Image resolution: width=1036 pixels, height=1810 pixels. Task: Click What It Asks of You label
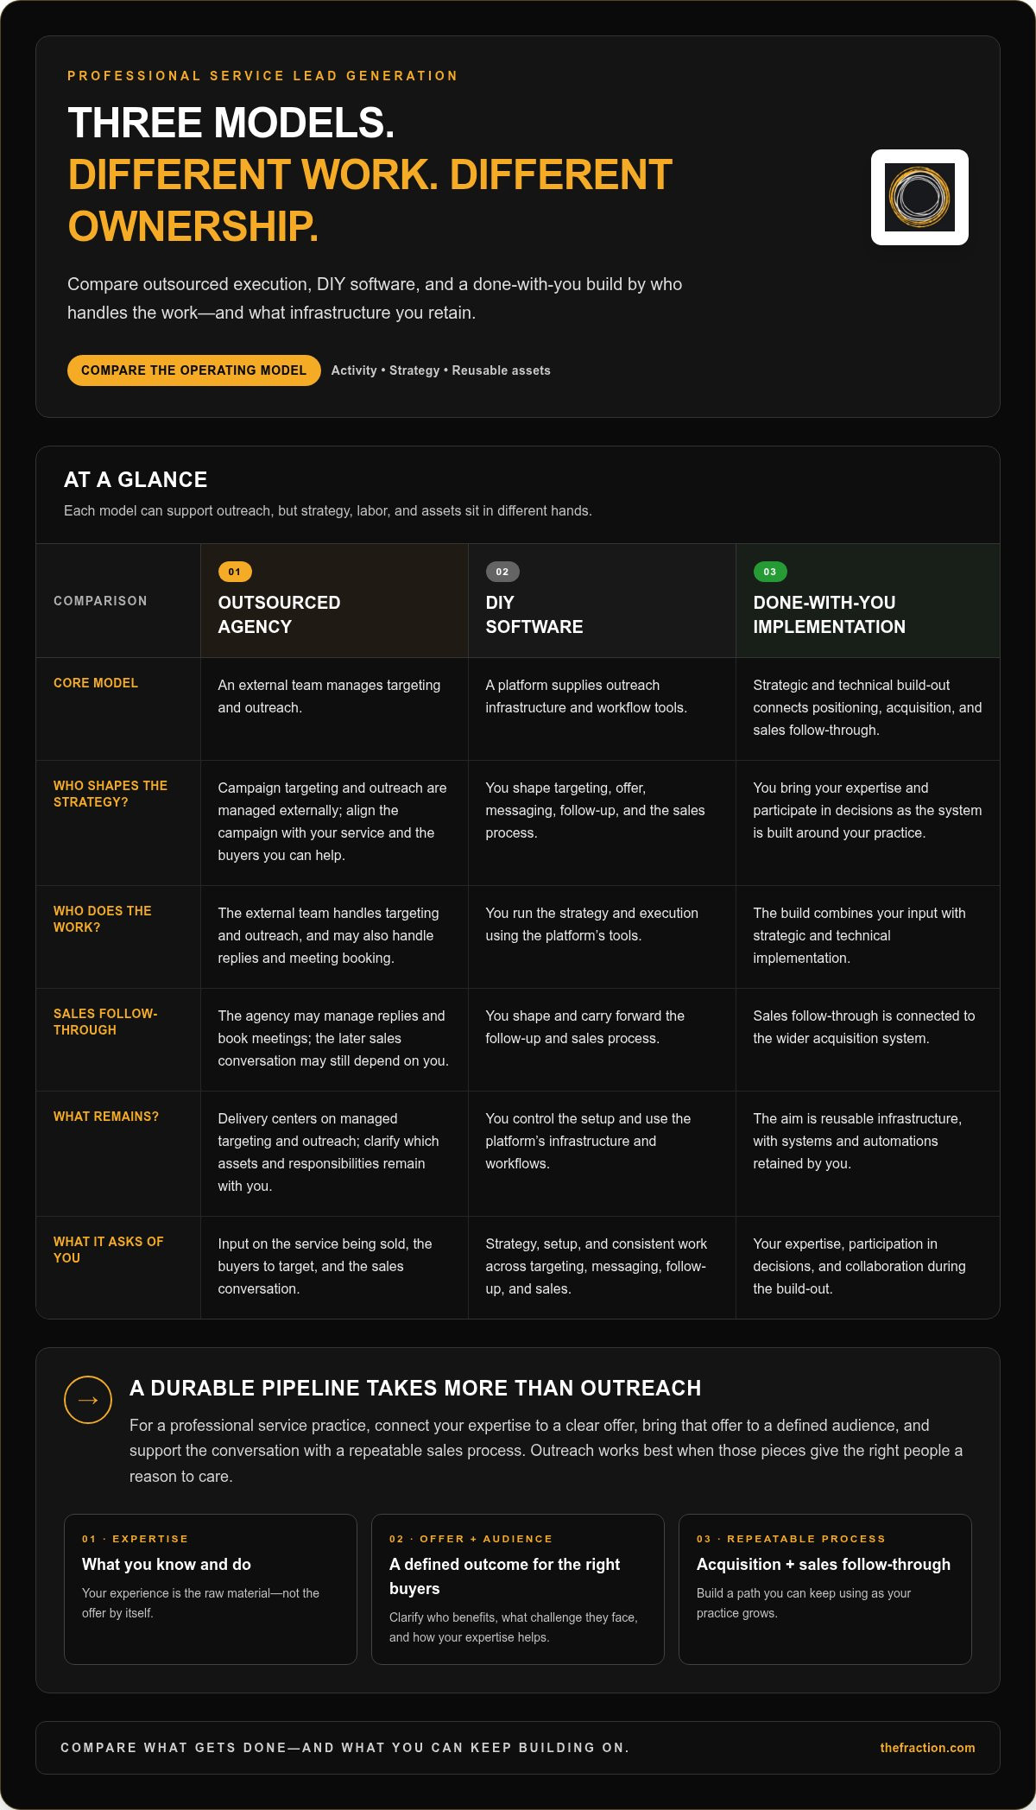point(109,1250)
